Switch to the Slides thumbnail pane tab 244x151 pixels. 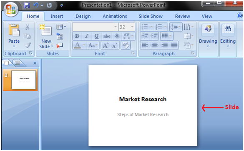coord(7,63)
